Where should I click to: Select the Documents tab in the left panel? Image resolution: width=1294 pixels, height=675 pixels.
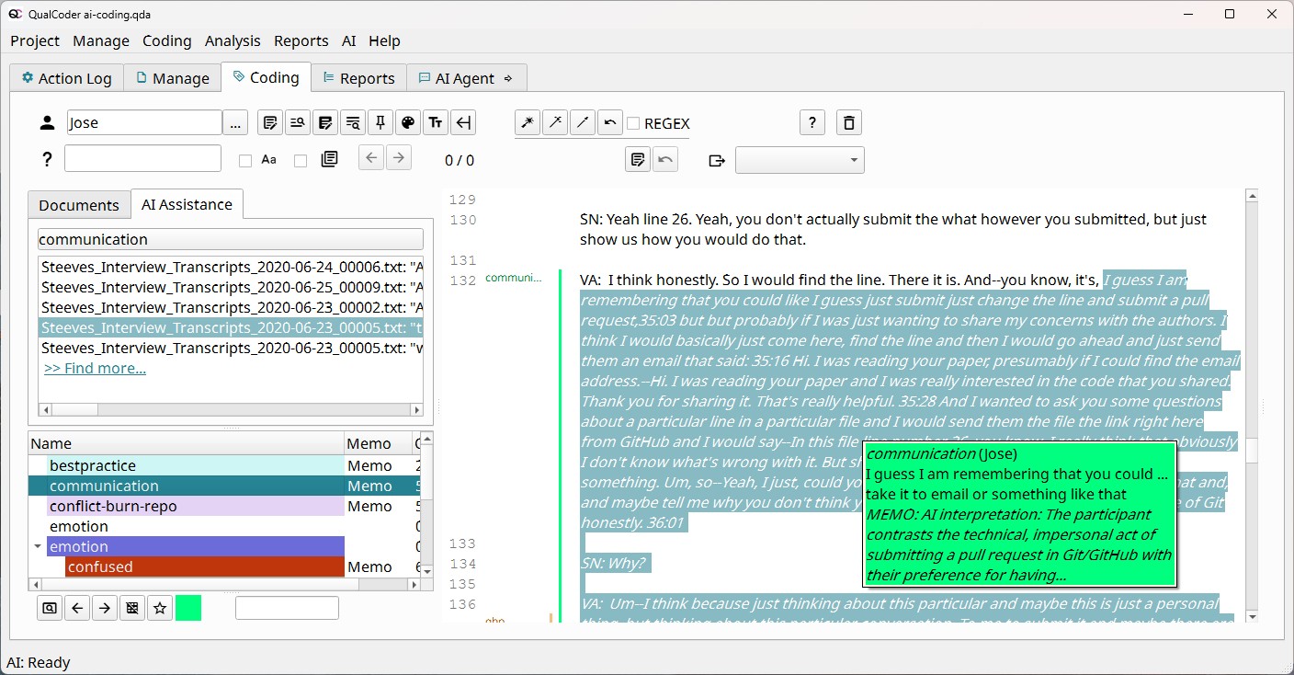point(79,205)
